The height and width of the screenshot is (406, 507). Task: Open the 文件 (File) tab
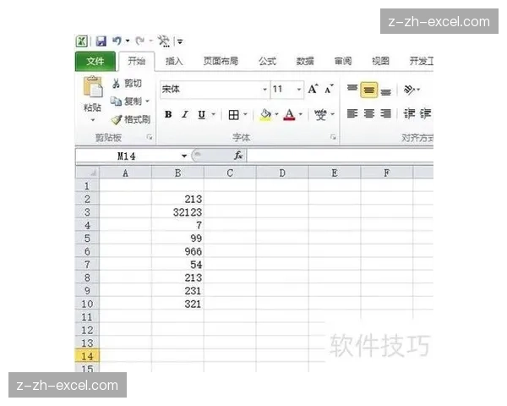95,61
